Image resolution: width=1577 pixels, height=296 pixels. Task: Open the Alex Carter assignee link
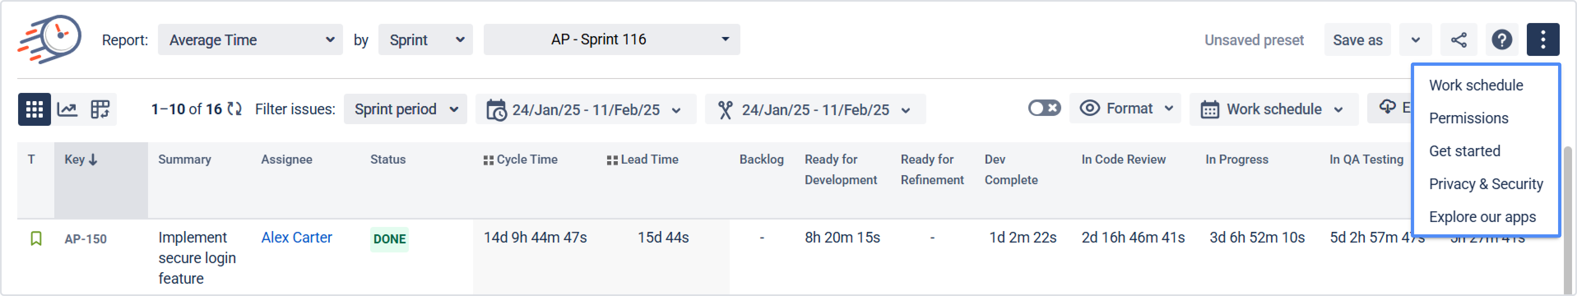point(296,237)
